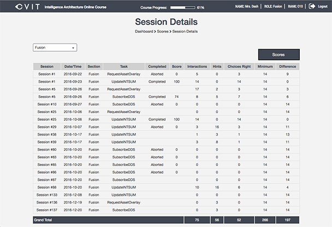Click the Choices Right column header
Image resolution: width=332 pixels, height=227 pixels.
(239, 66)
